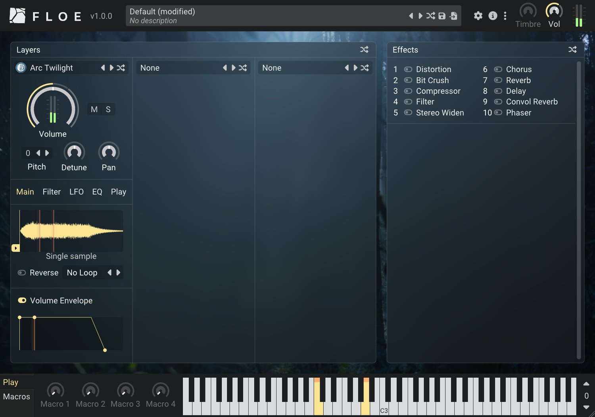The image size is (595, 417).
Task: Click the envelope release end point
Action: click(x=105, y=350)
